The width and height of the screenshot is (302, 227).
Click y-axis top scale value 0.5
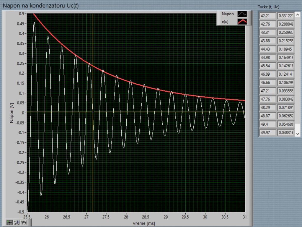click(x=21, y=14)
